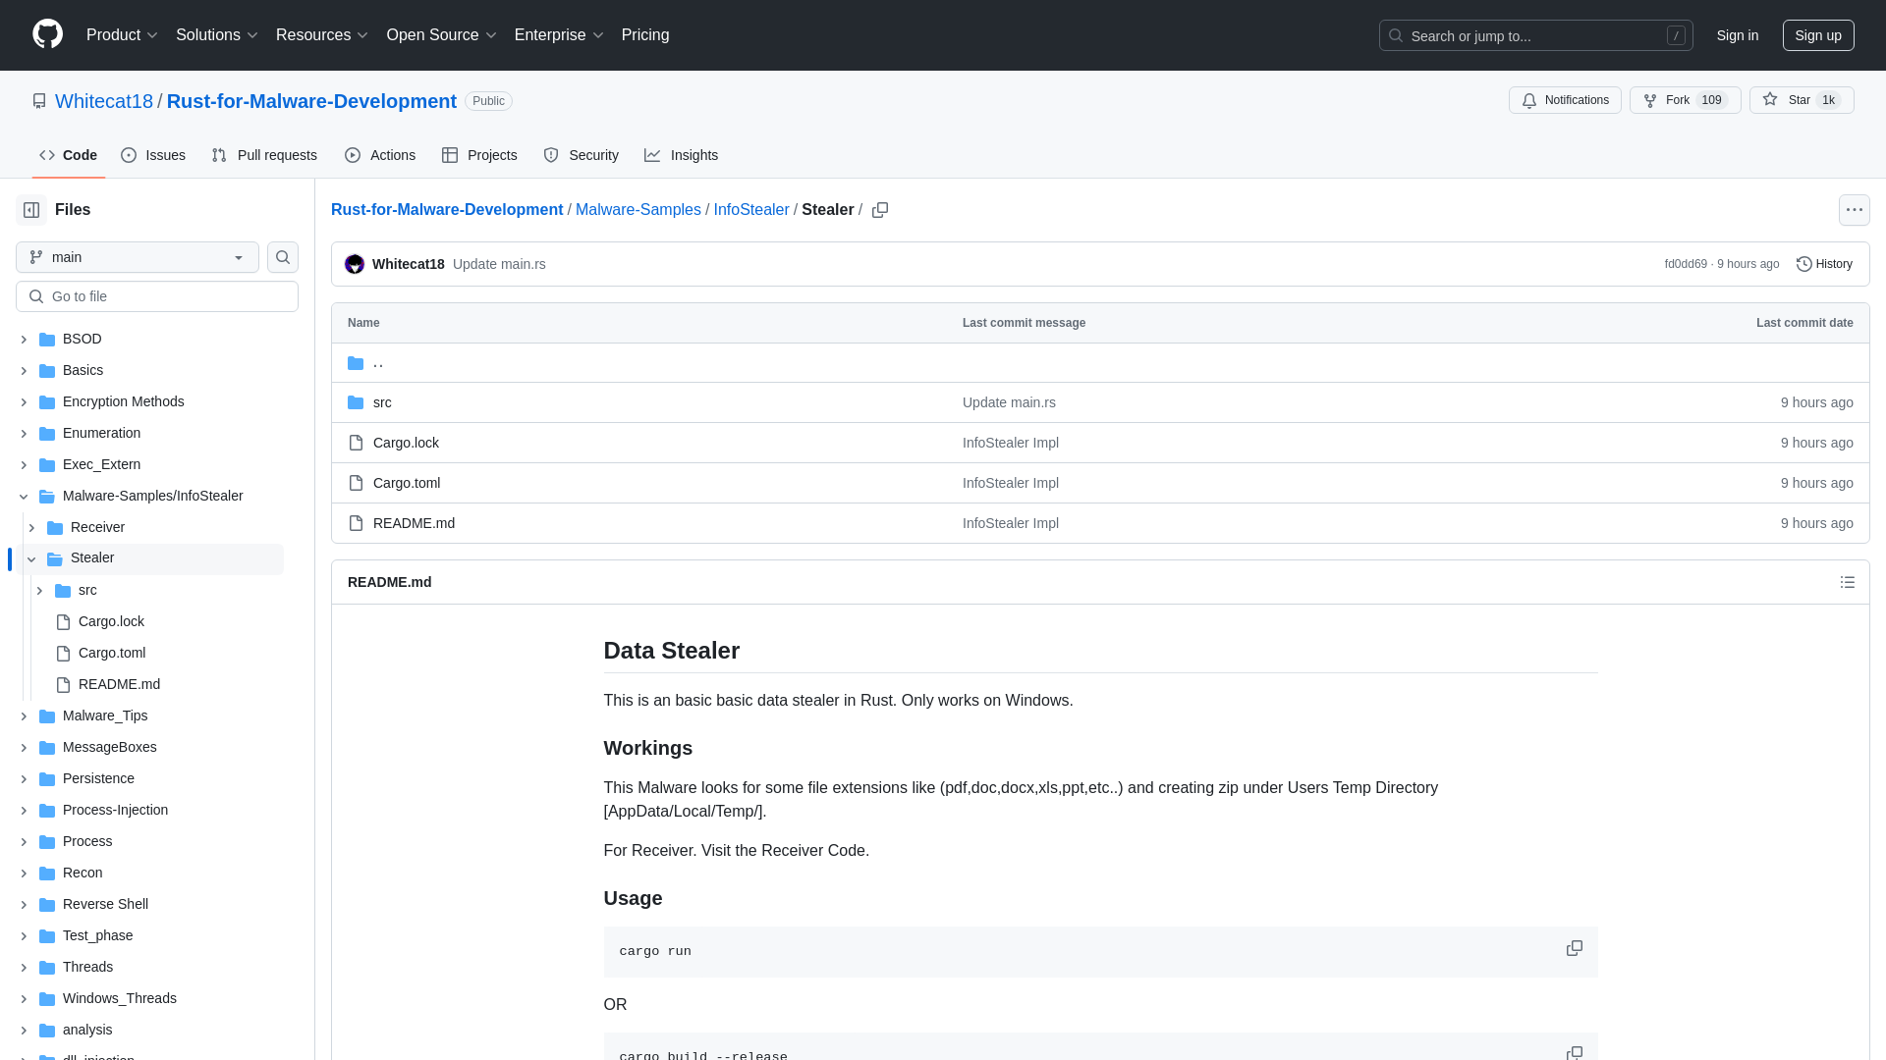
Task: Switch to the Projects tab
Action: [x=479, y=155]
